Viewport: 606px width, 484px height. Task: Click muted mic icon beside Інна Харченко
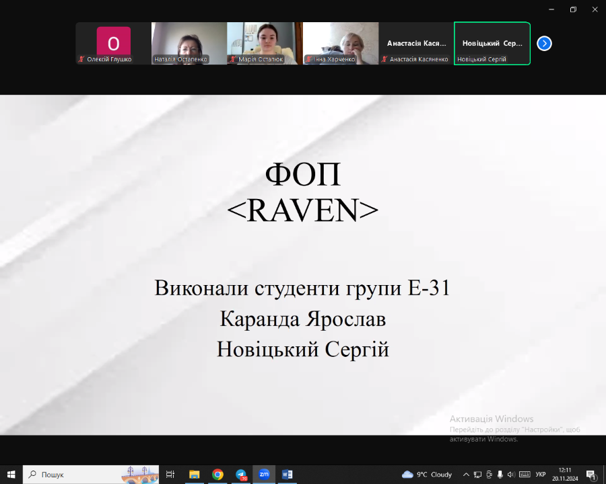[x=308, y=59]
